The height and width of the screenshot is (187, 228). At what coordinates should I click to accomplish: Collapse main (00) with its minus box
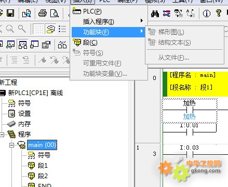point(11,145)
